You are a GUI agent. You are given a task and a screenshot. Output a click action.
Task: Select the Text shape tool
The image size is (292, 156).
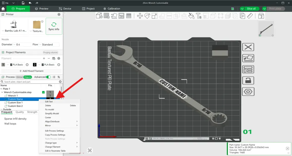click(199, 16)
